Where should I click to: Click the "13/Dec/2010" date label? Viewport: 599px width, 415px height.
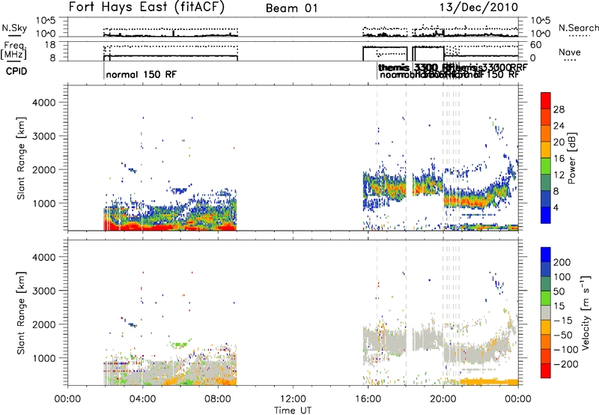pos(478,7)
